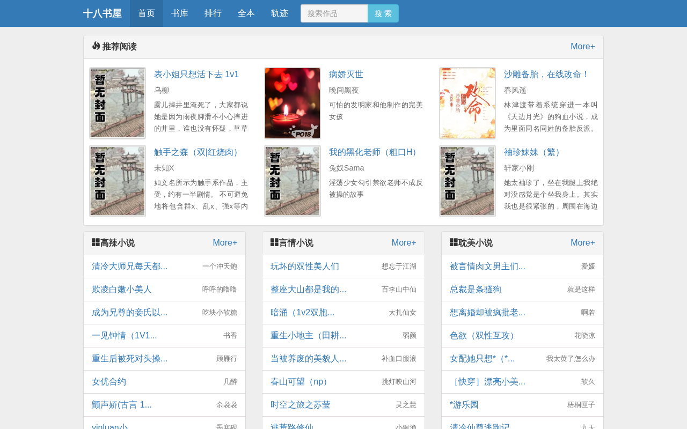Click the grid icon next to 高辣小说
This screenshot has height=429, width=687.
[x=96, y=242]
